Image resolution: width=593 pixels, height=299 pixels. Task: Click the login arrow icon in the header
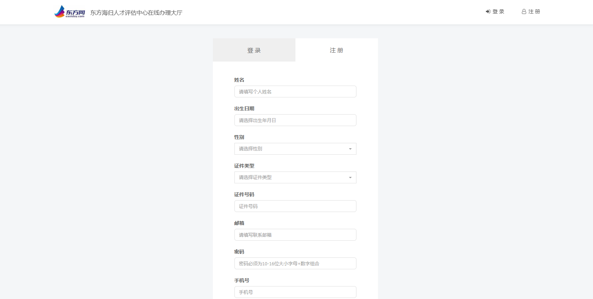(488, 12)
